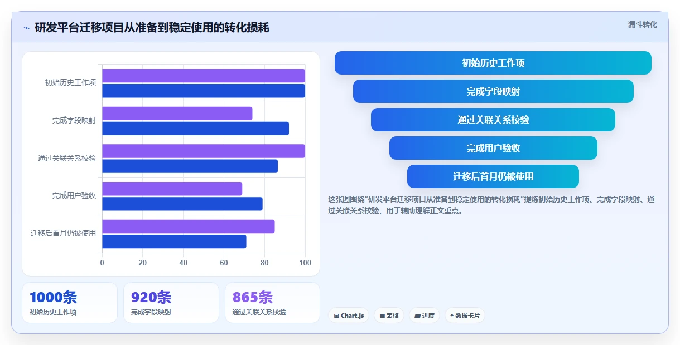
Task: Click the funnel stage 迁移后首月仍被使用
Action: tap(493, 176)
